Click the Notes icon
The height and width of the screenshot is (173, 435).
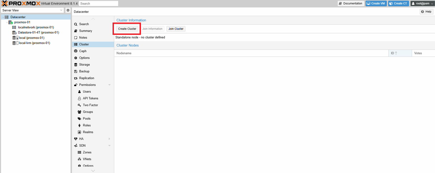point(76,38)
